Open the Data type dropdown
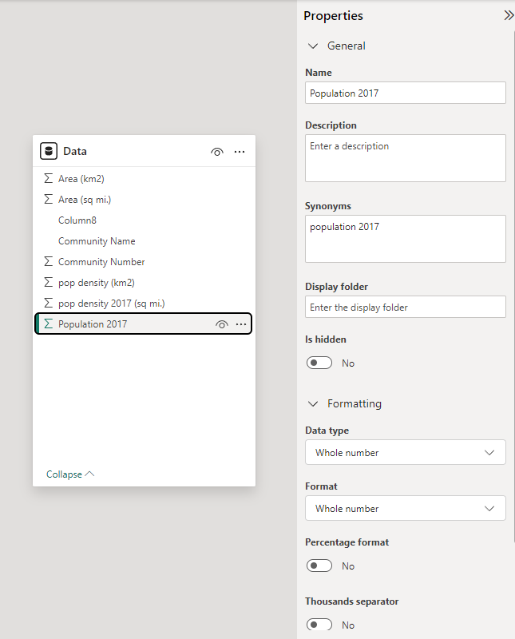 (405, 452)
